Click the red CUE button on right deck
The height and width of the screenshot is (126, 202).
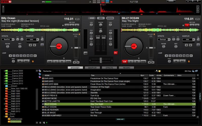pos(124,61)
